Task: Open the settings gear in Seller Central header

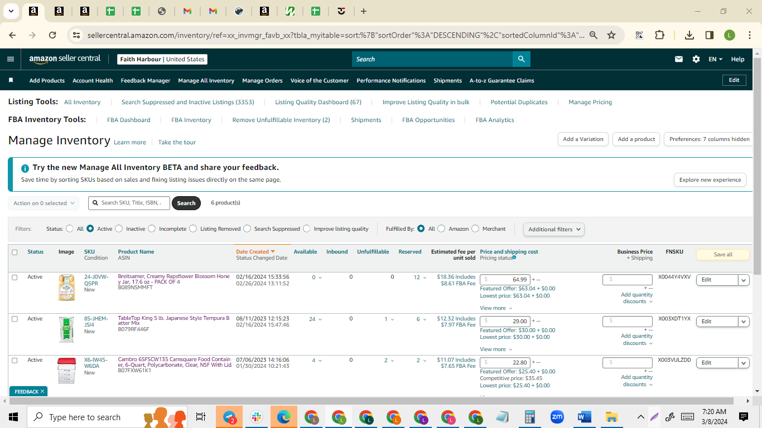Action: tap(696, 59)
